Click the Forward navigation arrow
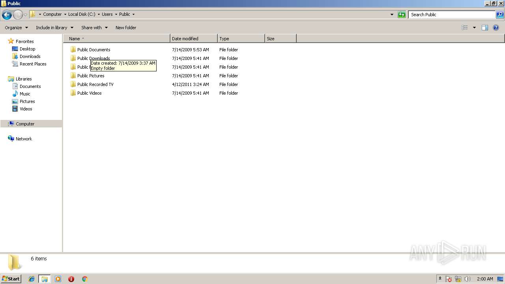Viewport: 505px width, 284px height. click(x=18, y=15)
